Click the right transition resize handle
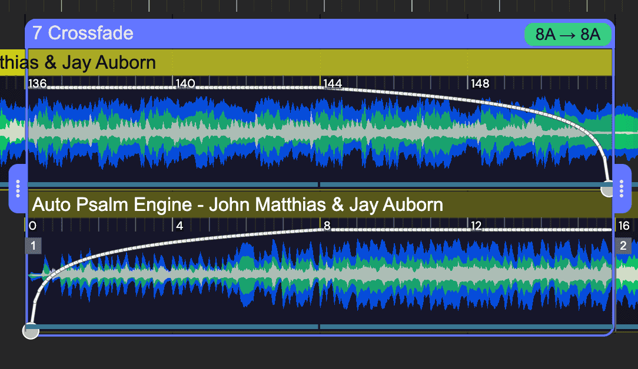Viewport: 638px width, 369px height. pos(622,189)
